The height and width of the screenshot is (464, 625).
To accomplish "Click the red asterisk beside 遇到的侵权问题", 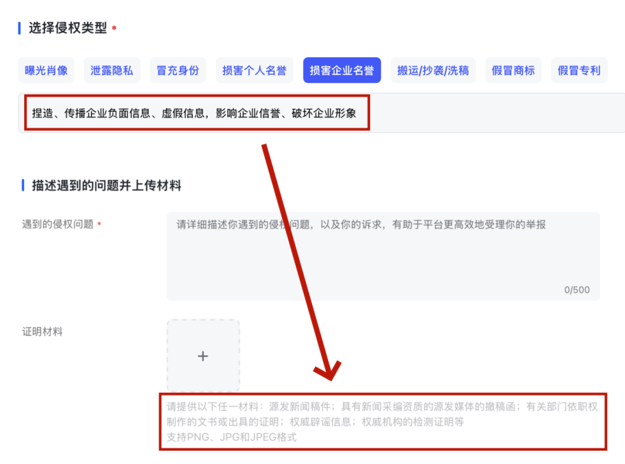I will pos(99,225).
